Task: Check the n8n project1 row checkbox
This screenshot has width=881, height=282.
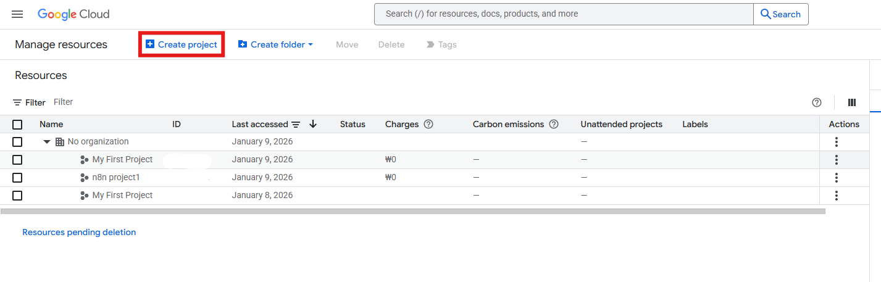Action: 17,178
